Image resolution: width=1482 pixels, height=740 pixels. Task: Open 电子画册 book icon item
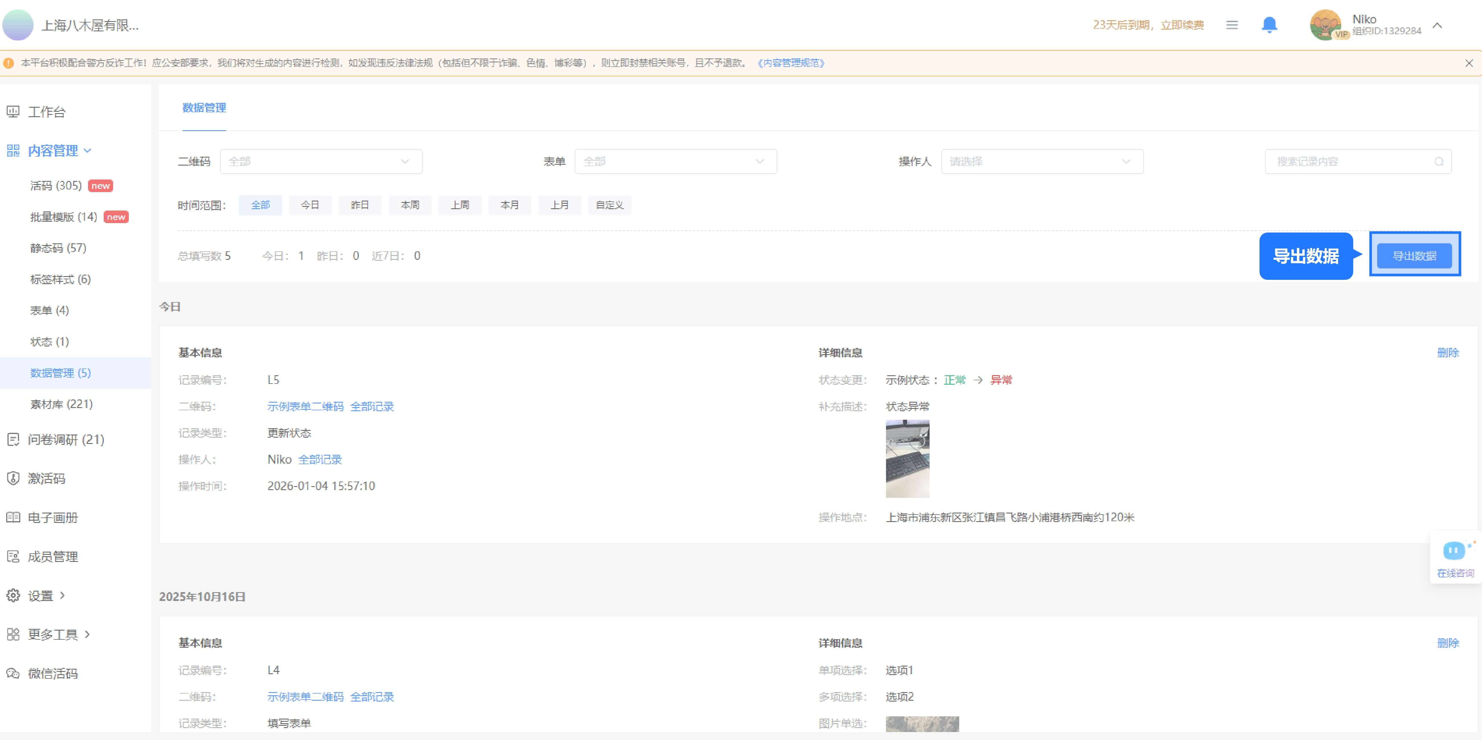(x=13, y=517)
